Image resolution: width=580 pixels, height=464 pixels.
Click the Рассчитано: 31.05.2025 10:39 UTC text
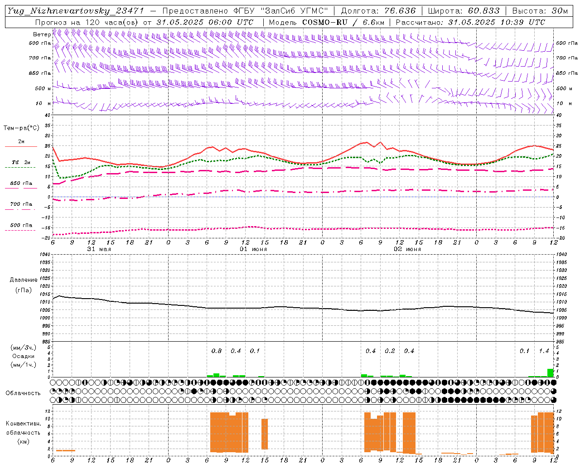point(470,22)
